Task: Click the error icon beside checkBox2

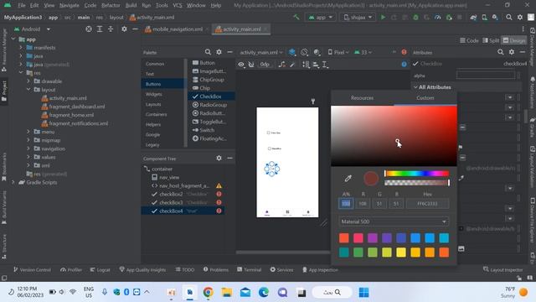Action: coord(219,194)
